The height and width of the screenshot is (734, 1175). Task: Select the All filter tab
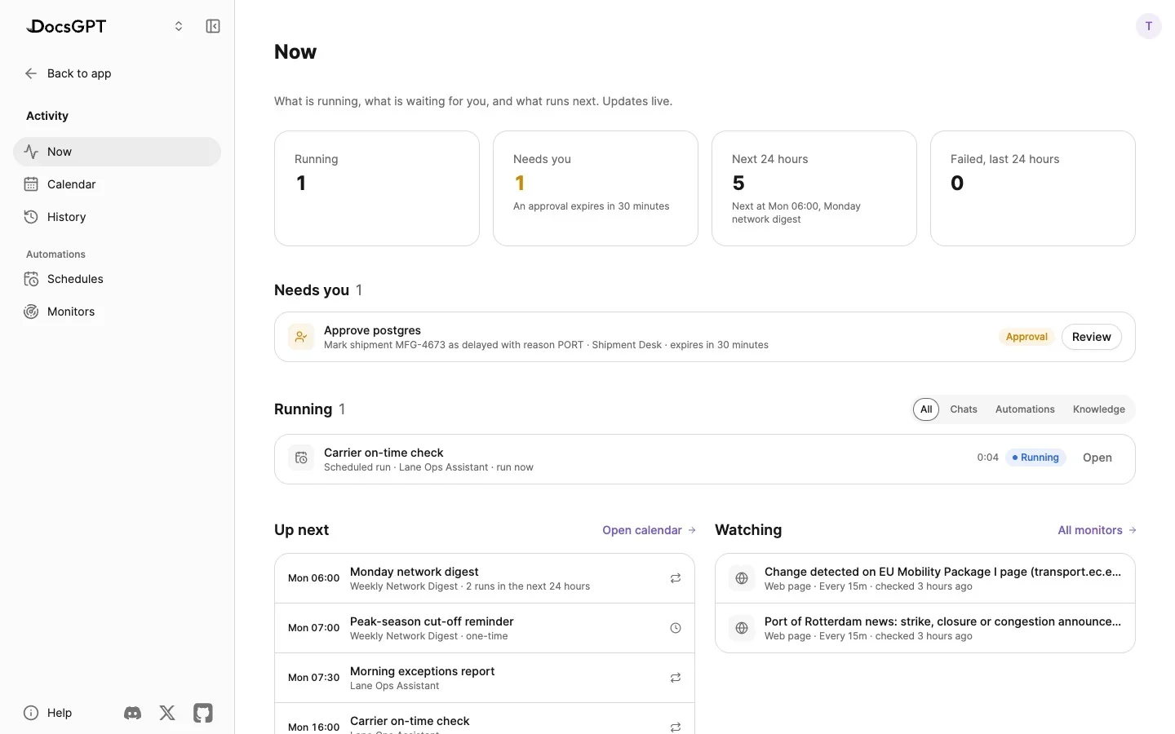pos(926,409)
